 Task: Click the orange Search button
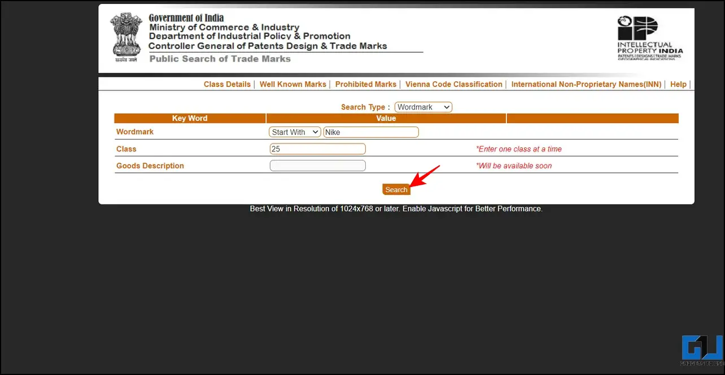(x=396, y=190)
